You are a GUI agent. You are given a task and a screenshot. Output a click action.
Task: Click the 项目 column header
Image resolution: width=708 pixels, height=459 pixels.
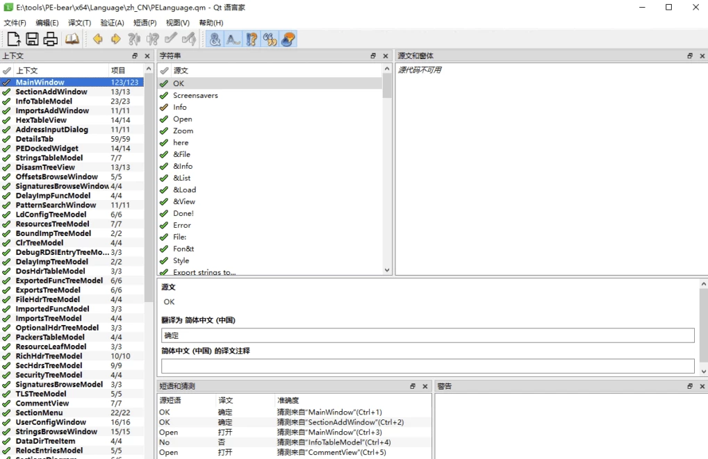118,70
